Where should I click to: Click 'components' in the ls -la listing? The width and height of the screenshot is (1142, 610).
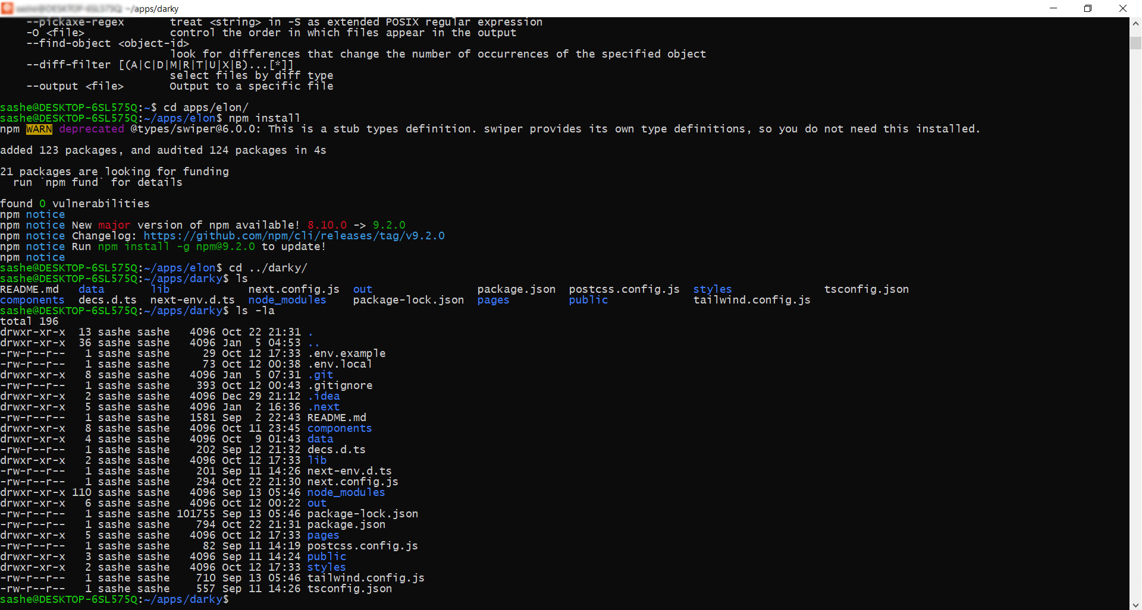(340, 428)
